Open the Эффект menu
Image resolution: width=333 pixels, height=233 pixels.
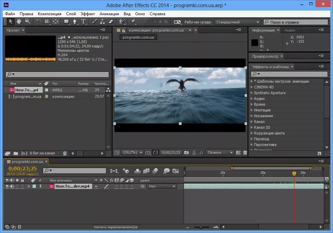(87, 14)
